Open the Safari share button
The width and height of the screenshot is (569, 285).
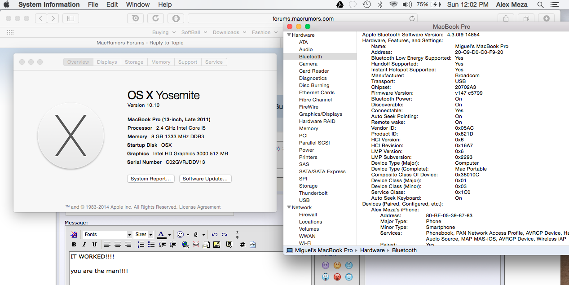(x=506, y=18)
